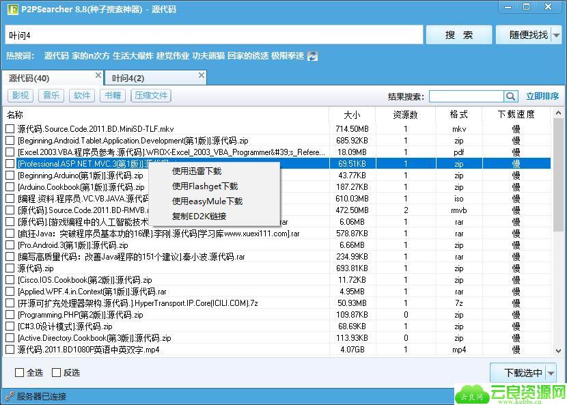Viewport: 567px width, 405px height.
Task: Click the 搜索 search button
Action: point(459,35)
